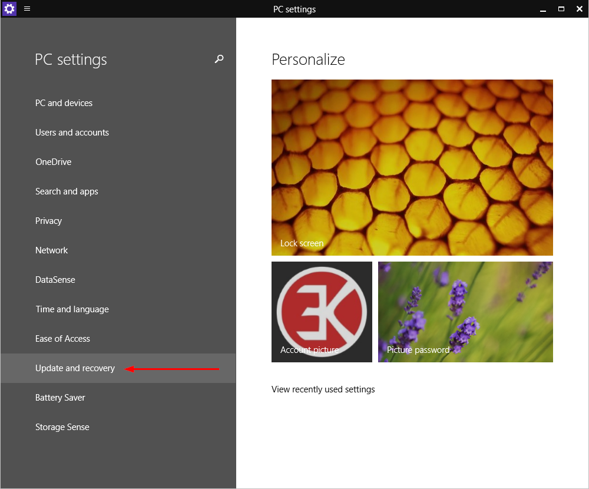
Task: Open Time and language settings
Action: point(118,309)
